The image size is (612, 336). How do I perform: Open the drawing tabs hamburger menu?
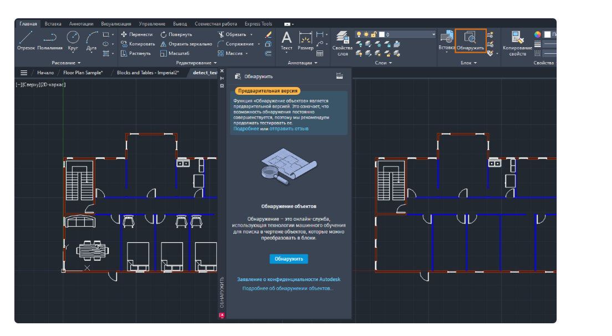click(x=24, y=73)
